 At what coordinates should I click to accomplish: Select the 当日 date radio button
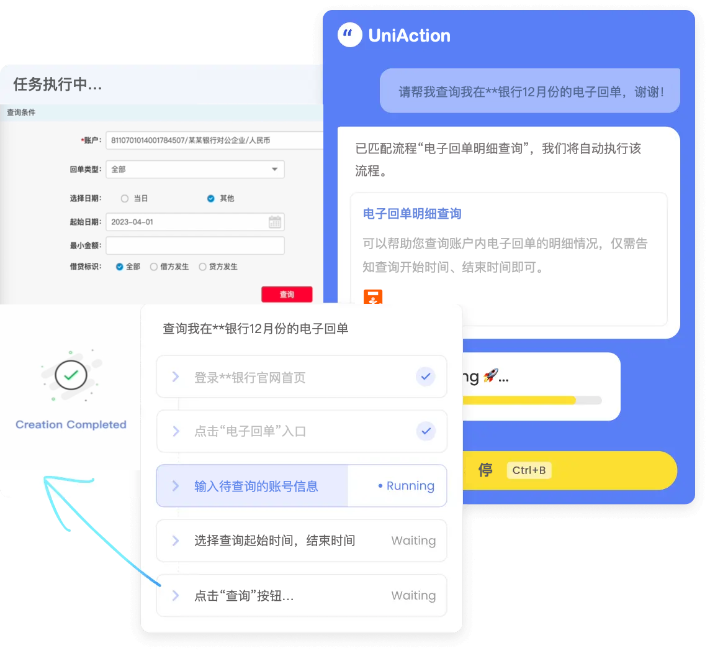(125, 198)
